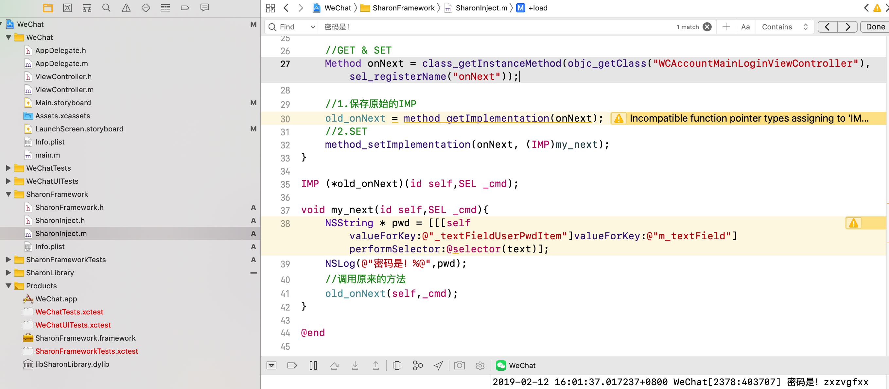Click SharonInject.m in the jump bar
Screen dimensions: 889x389
(x=481, y=8)
